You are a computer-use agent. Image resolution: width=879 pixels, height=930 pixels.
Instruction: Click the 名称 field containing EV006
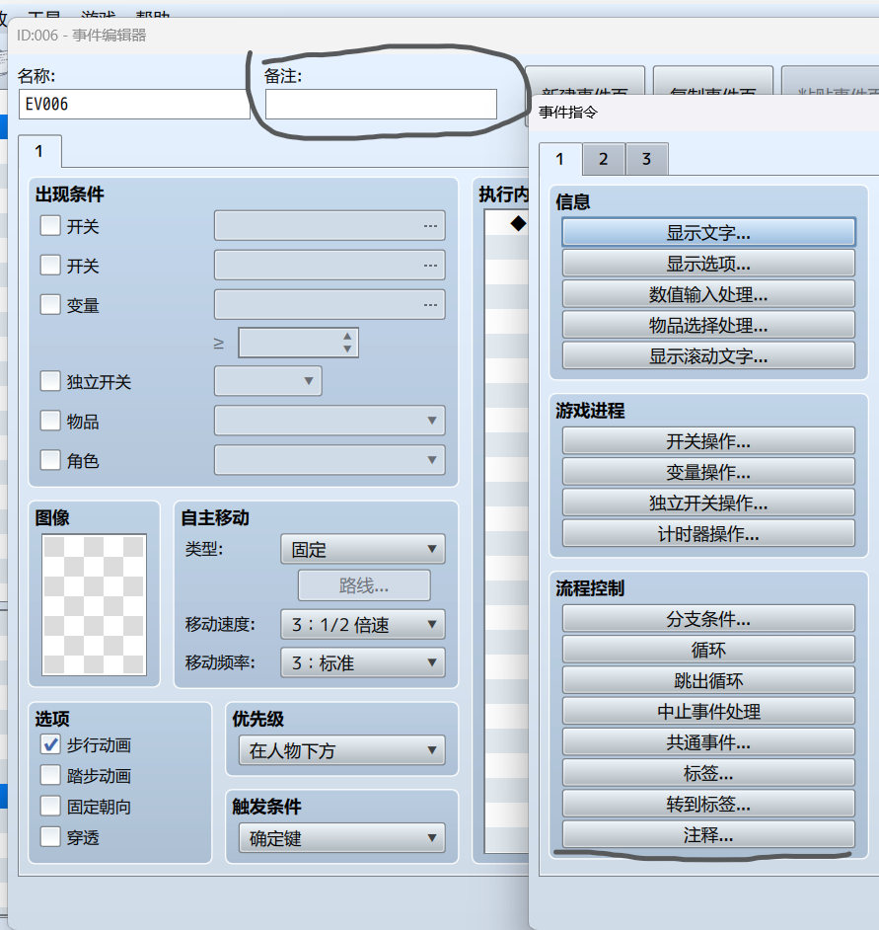[134, 105]
